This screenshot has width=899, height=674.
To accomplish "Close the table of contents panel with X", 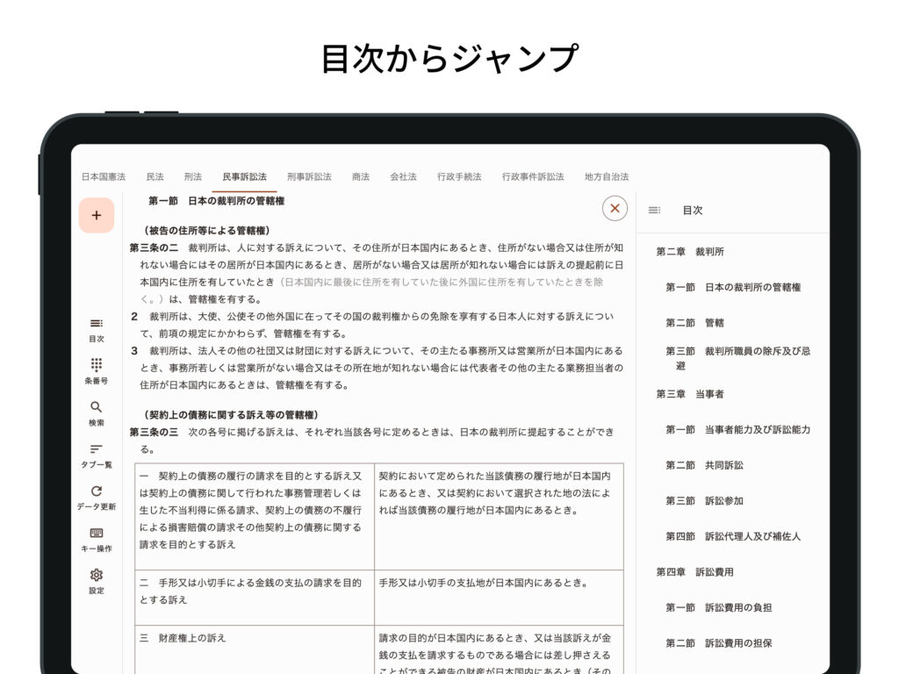I will (x=615, y=208).
